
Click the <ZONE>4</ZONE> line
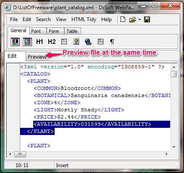pyautogui.click(x=57, y=103)
